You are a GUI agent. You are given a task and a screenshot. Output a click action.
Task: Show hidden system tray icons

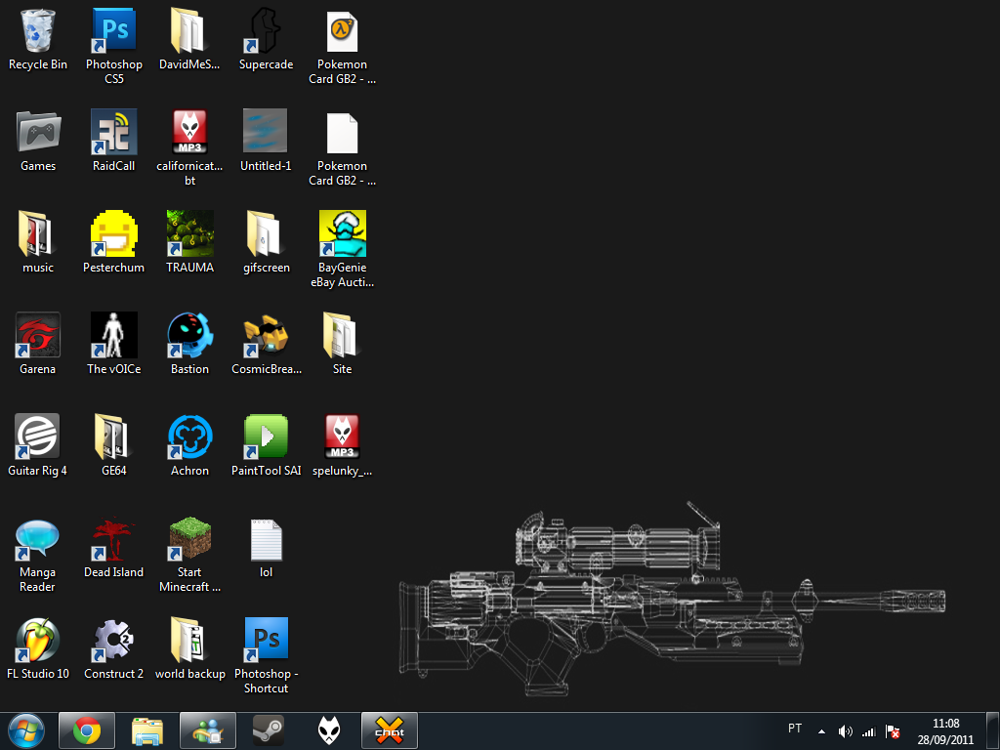822,731
